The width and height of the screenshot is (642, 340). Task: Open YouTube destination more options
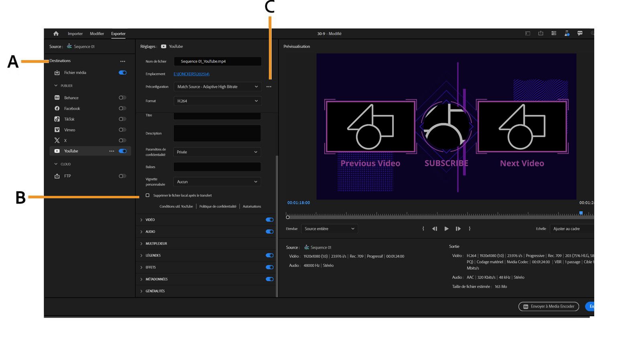(x=112, y=151)
